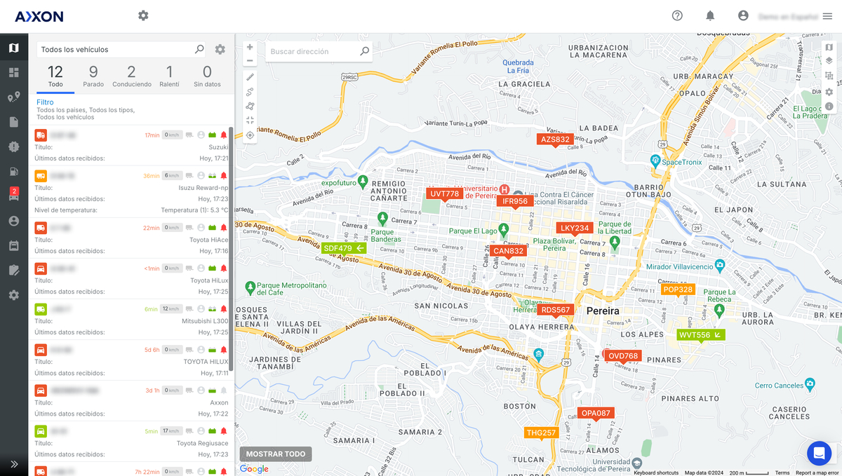Select the Toyota HiLux vehicle row
Viewport: 842px width, 476px height.
[131, 279]
